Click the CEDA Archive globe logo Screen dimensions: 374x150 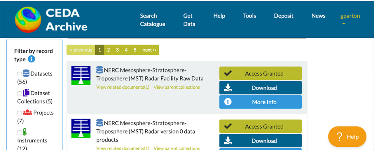(x=27, y=19)
